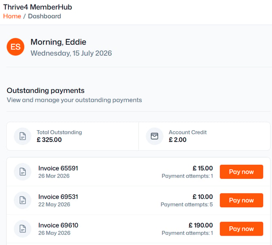Click the document icon for Invoice 65591
This screenshot has width=272, height=245.
click(23, 172)
